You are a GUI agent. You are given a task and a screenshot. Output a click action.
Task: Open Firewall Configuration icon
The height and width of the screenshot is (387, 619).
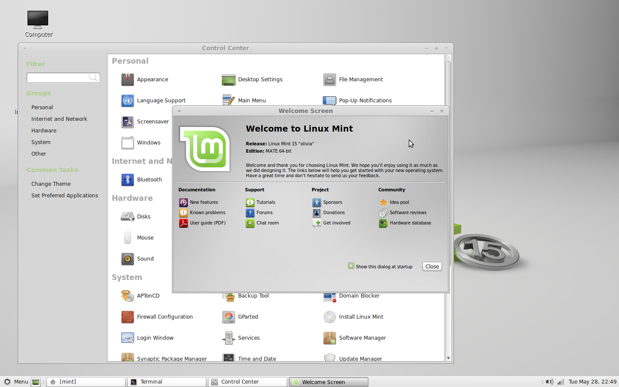[128, 317]
